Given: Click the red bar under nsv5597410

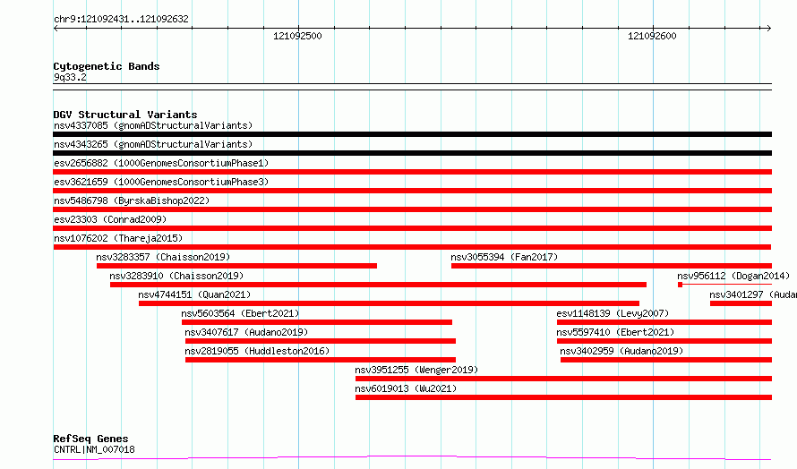Looking at the screenshot, I should (664, 342).
